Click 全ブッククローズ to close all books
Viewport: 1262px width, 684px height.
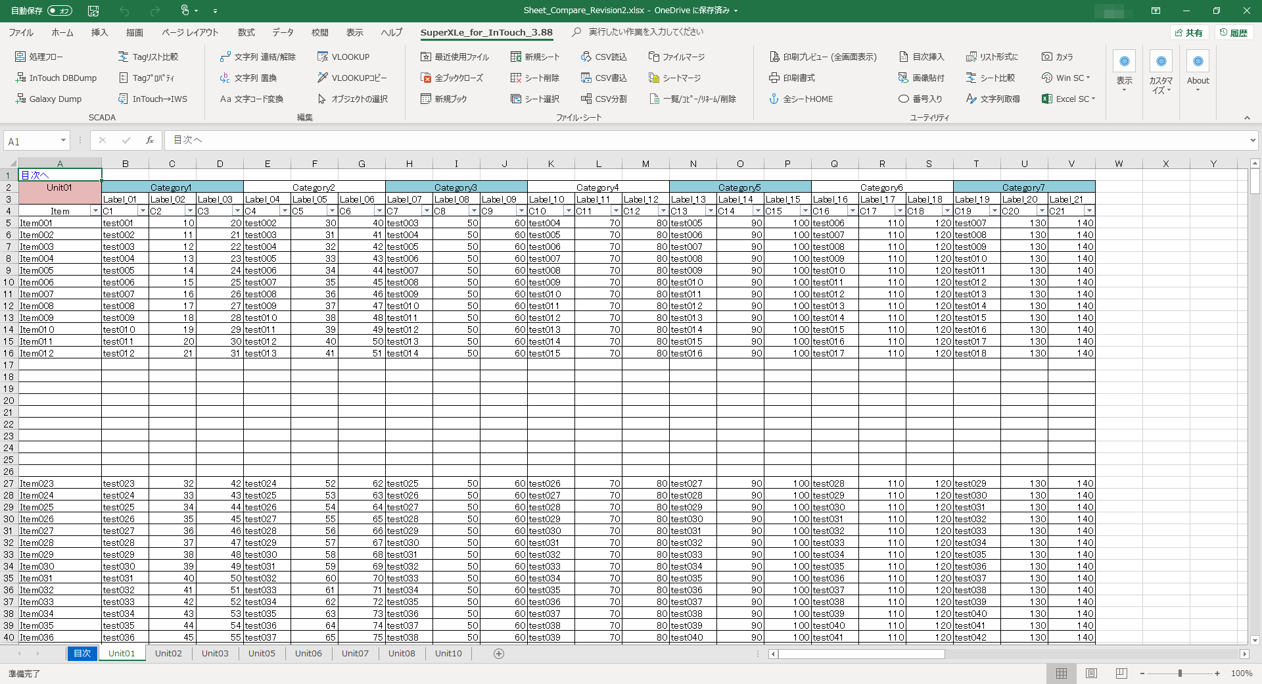pos(452,78)
